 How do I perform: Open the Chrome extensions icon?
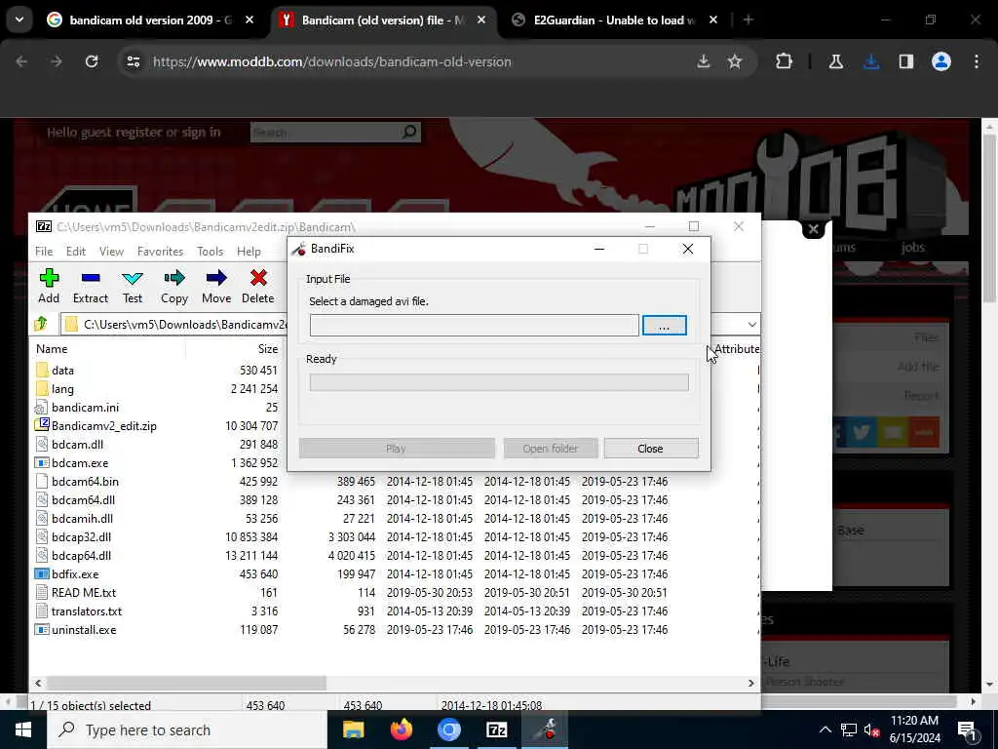[x=785, y=61]
